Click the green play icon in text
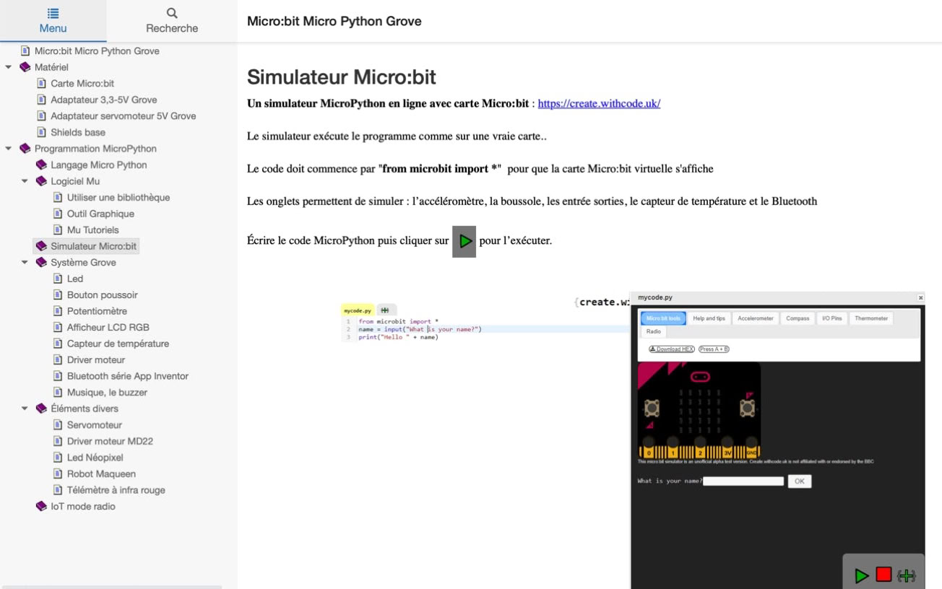942x589 pixels. (x=464, y=241)
